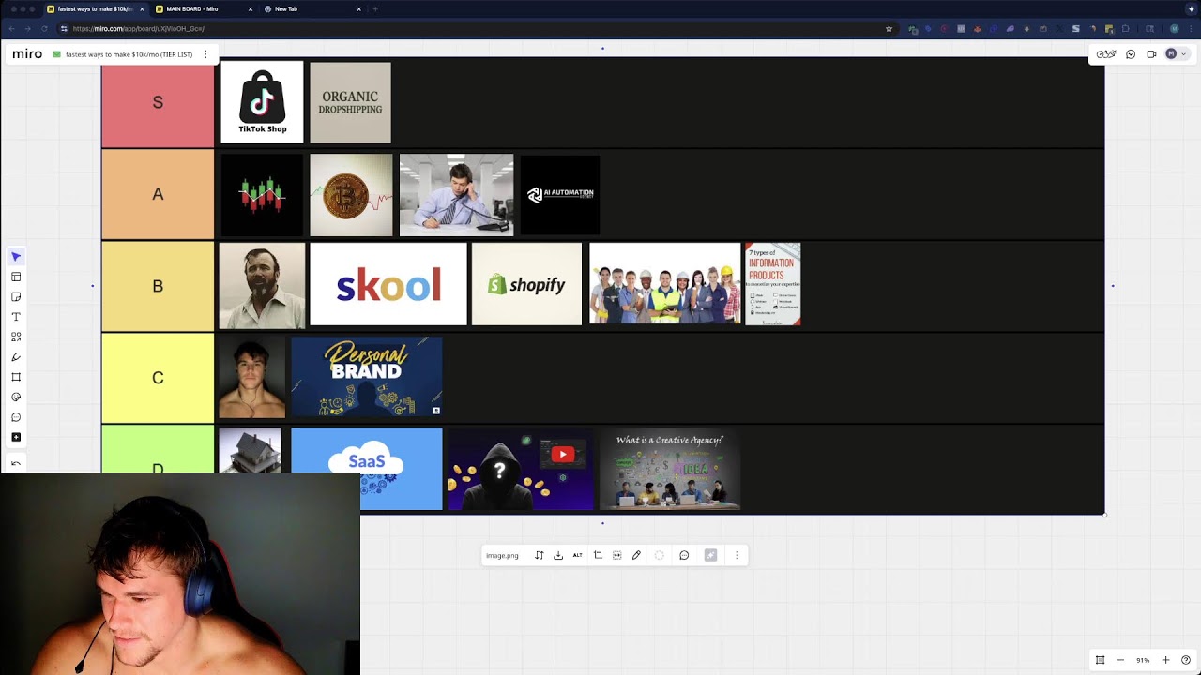Image resolution: width=1201 pixels, height=675 pixels.
Task: Select the Shopify logo image
Action: coord(526,285)
